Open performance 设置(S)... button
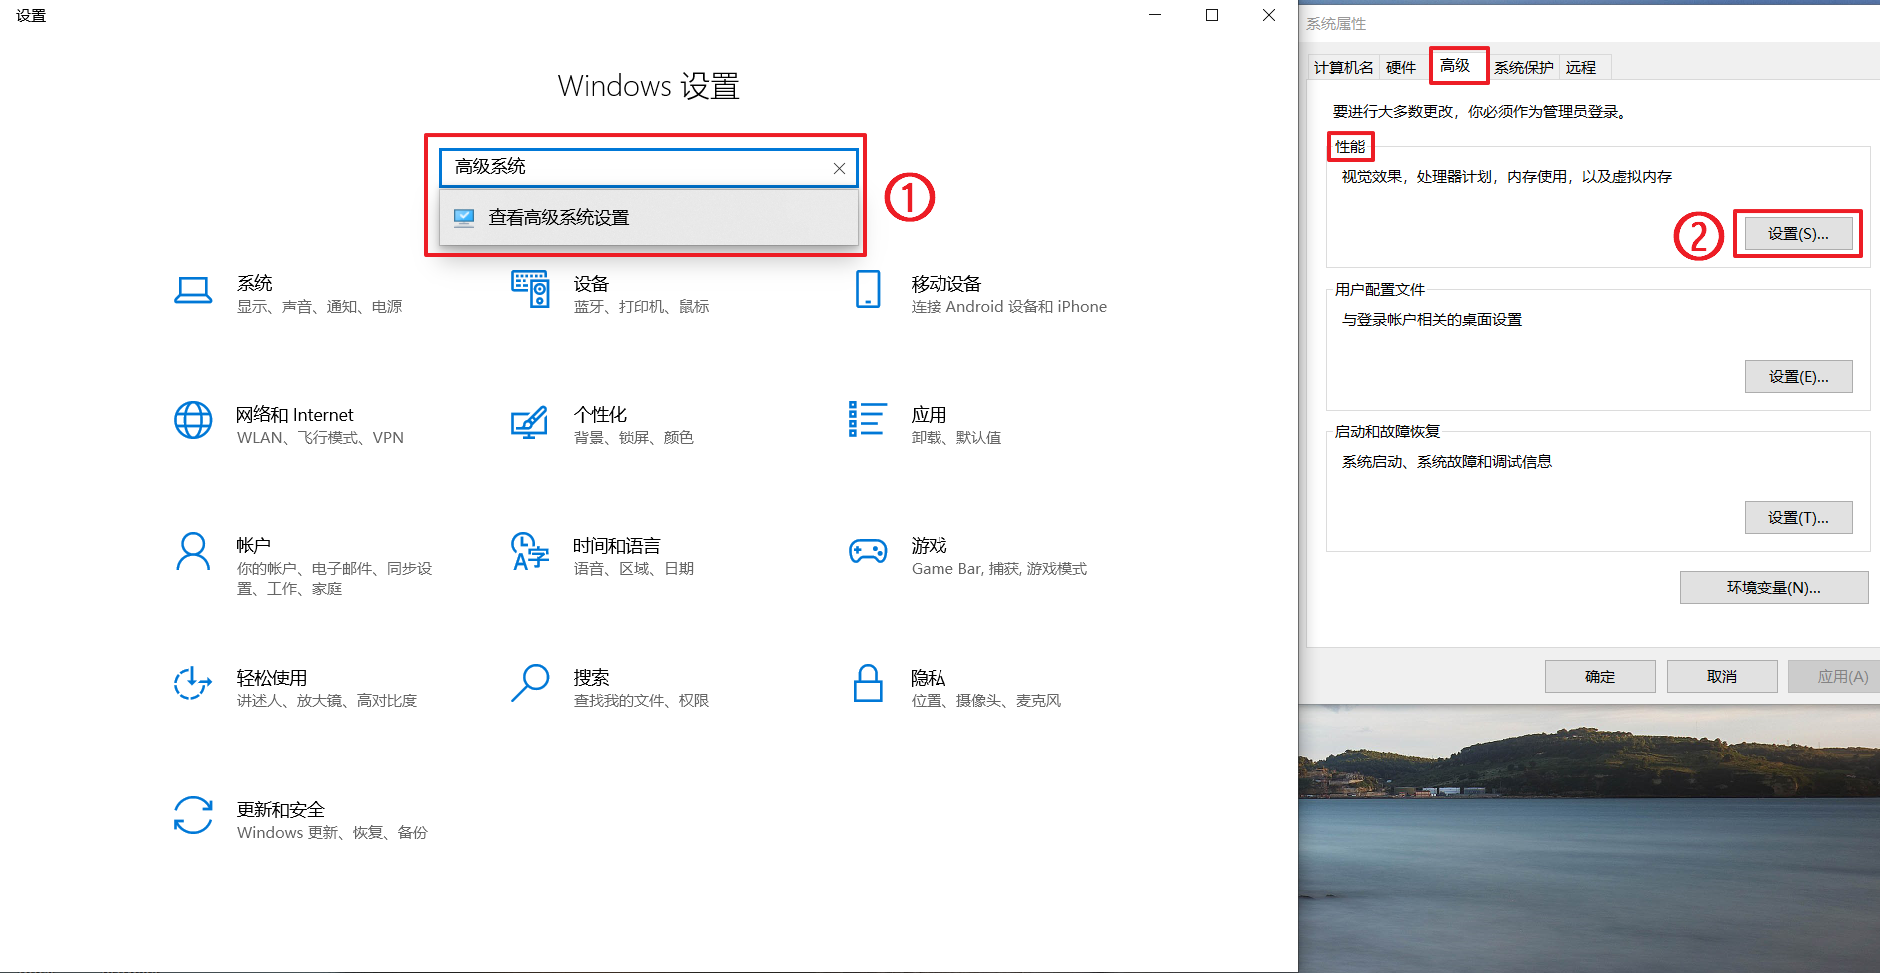This screenshot has height=973, width=1880. pos(1798,234)
